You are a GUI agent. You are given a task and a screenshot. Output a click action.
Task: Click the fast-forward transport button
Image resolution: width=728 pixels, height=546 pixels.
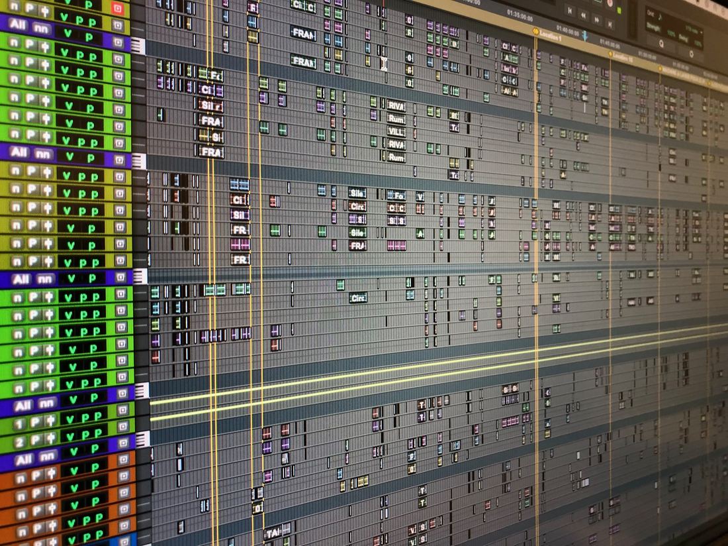(x=598, y=19)
